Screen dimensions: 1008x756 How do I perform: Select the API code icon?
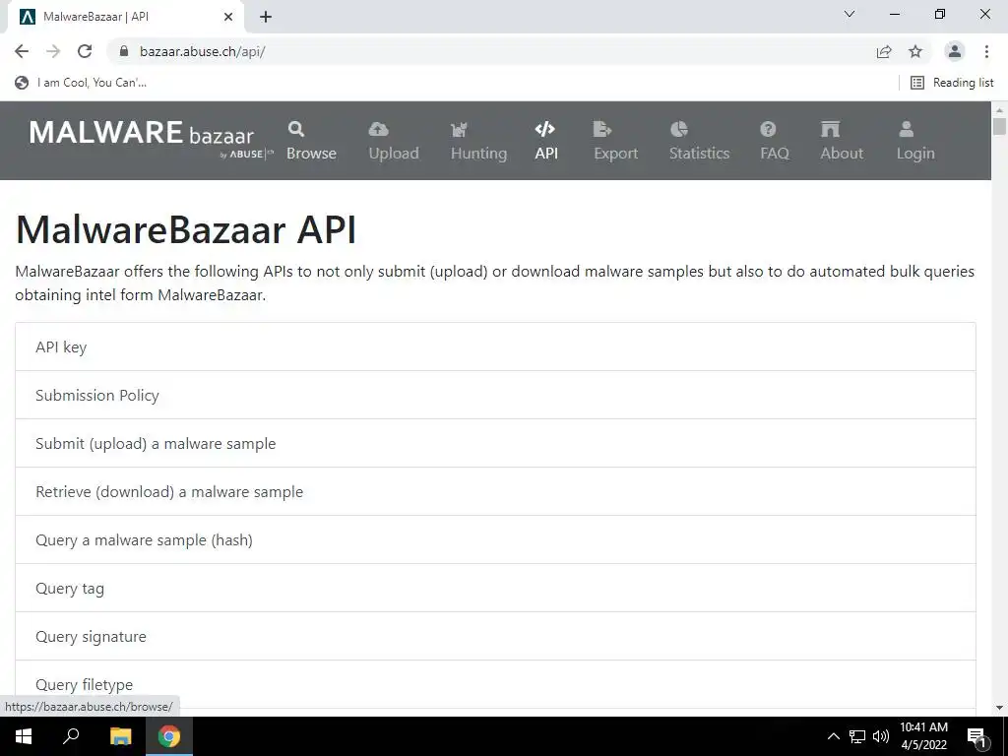pos(545,129)
